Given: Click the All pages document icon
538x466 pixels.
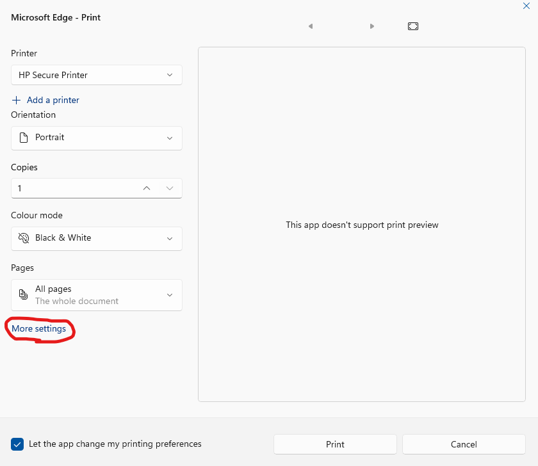Looking at the screenshot, I should [x=23, y=294].
